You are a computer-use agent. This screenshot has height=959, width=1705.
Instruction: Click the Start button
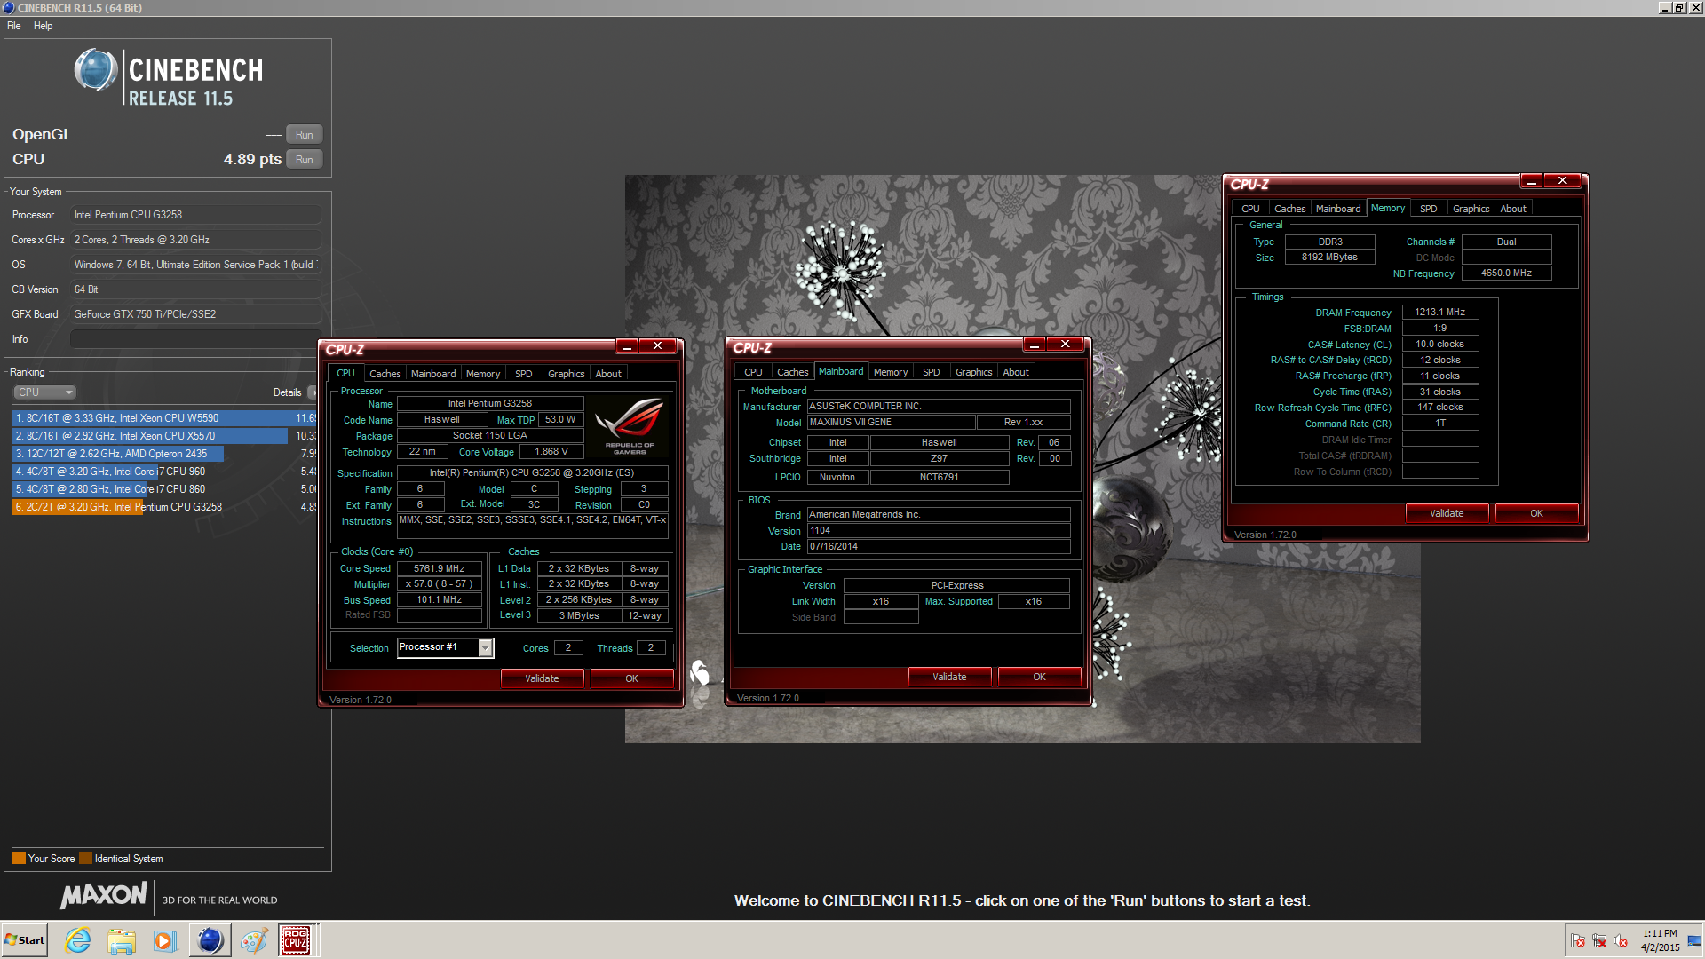(x=25, y=940)
